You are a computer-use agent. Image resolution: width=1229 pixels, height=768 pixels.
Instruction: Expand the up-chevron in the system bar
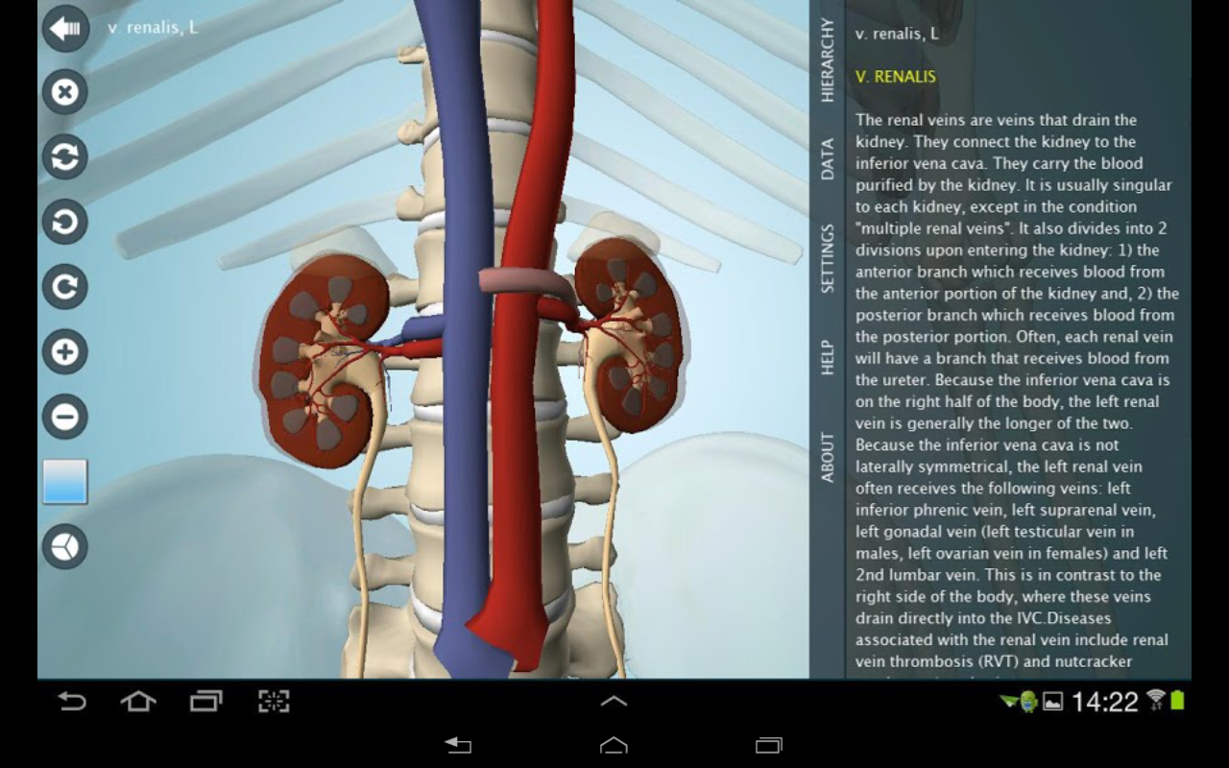(x=614, y=701)
